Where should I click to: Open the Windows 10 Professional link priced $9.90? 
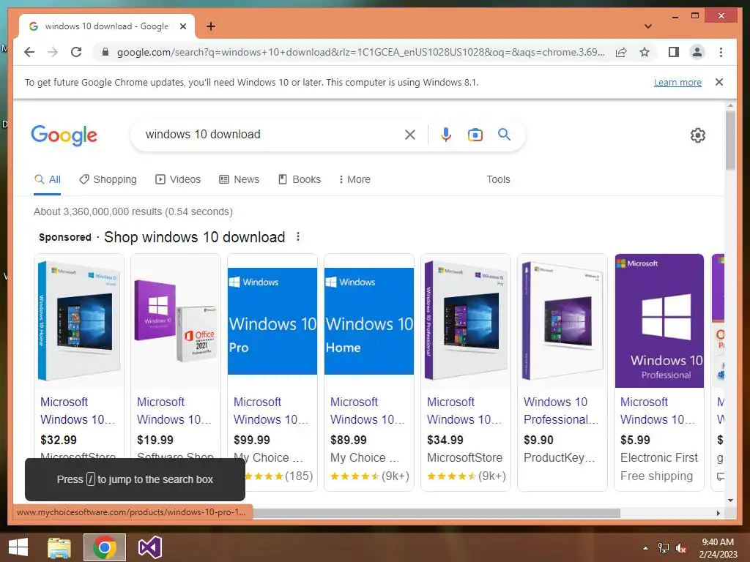(x=561, y=411)
